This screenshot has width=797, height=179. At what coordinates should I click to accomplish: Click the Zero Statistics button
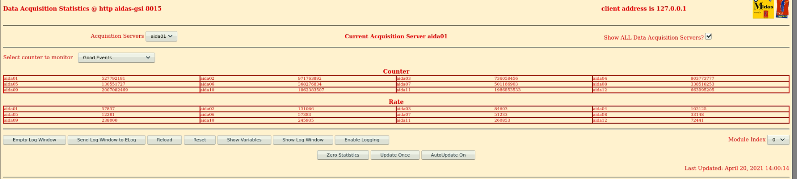point(343,155)
